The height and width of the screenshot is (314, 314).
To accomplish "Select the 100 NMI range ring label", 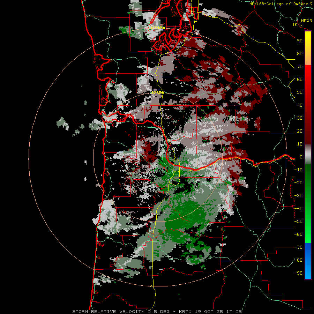I will [158, 28].
